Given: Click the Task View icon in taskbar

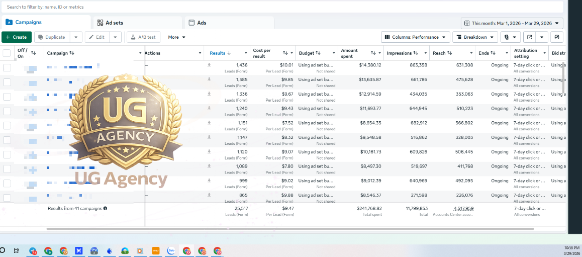Looking at the screenshot, I should pos(16,250).
